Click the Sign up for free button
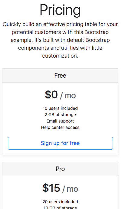The image size is (122, 209). pyautogui.click(x=60, y=143)
